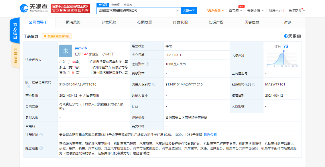Clear the search box with X icon
325x167 pixels.
(177, 11)
